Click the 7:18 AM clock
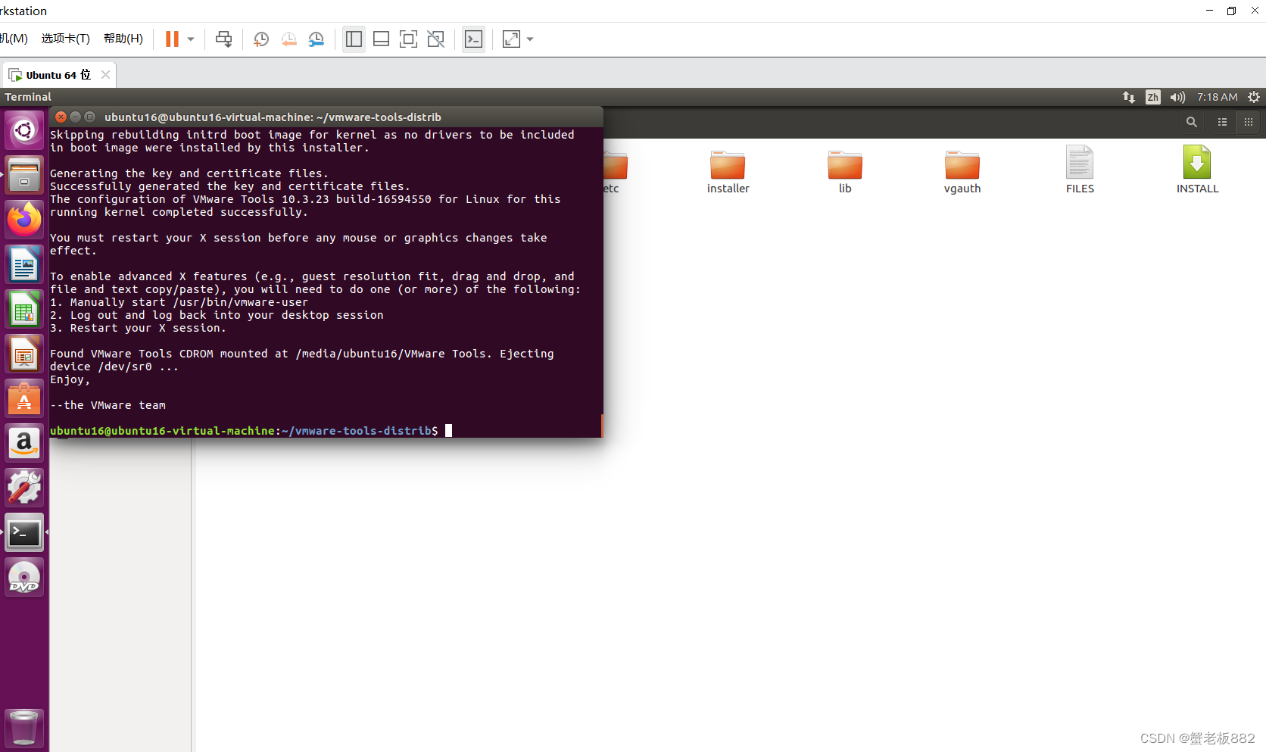 (x=1218, y=97)
